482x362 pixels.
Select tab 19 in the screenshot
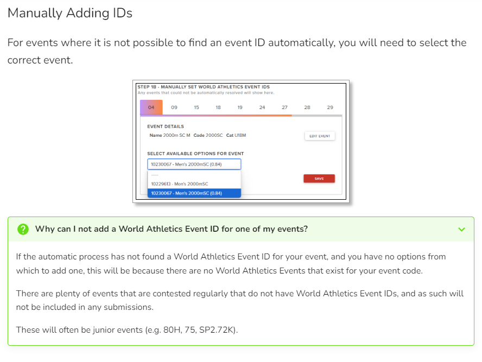[x=240, y=107]
